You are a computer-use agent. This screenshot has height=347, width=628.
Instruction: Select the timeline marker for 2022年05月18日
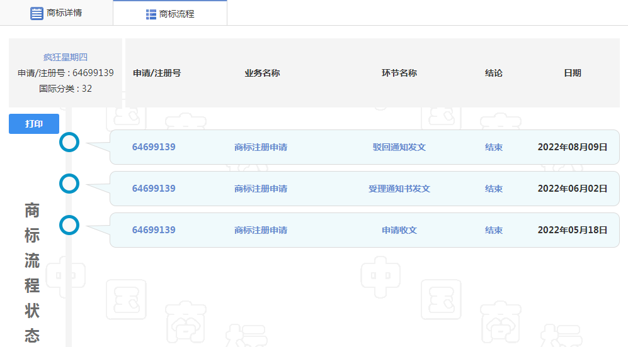pyautogui.click(x=69, y=226)
